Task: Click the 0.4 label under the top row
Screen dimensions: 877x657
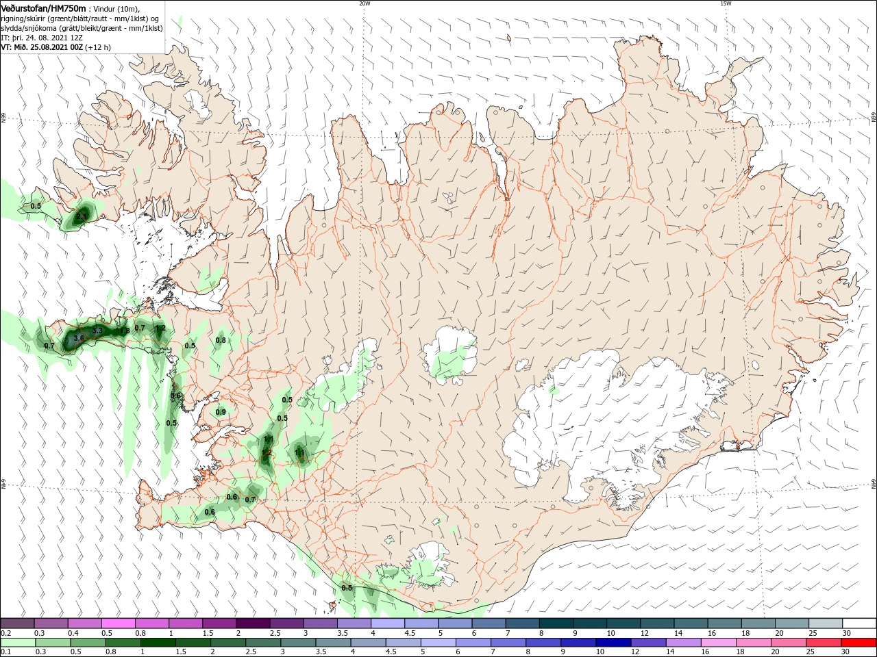Action: (x=73, y=633)
